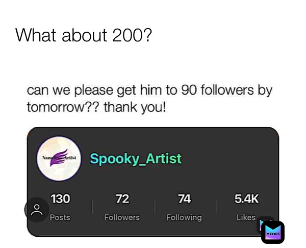The image size is (306, 248).
Task: Click the "tomorrow?? thank you!" caption line
Action: point(97,107)
